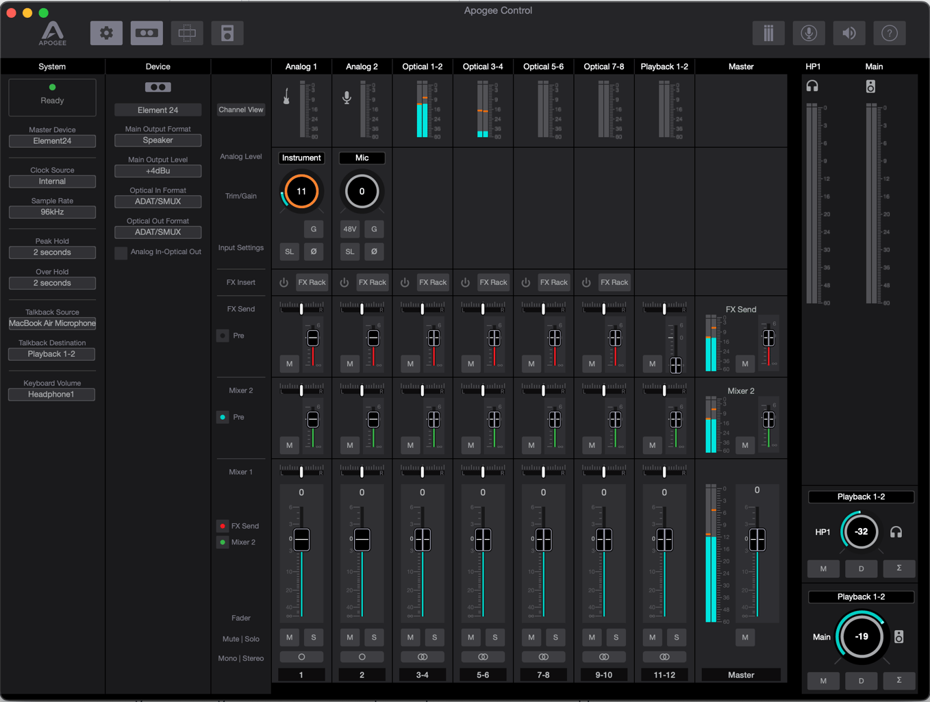930x702 pixels.
Task: Click the Analog 1 gain knob showing 11
Action: [301, 192]
